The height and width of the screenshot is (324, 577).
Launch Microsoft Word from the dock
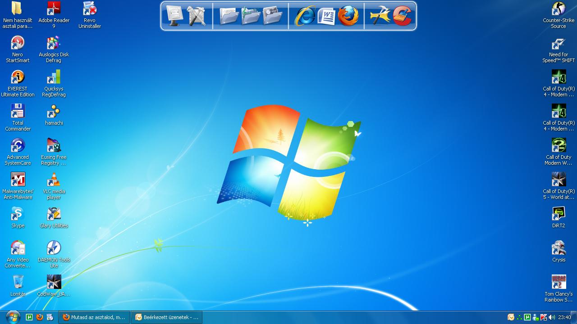327,16
